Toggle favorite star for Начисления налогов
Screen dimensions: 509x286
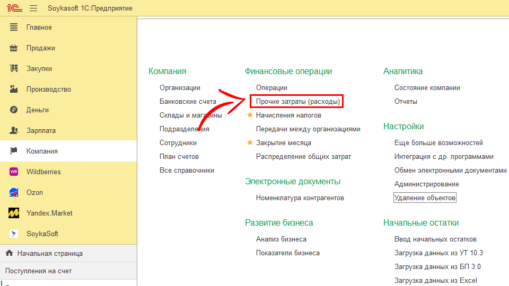click(x=250, y=115)
